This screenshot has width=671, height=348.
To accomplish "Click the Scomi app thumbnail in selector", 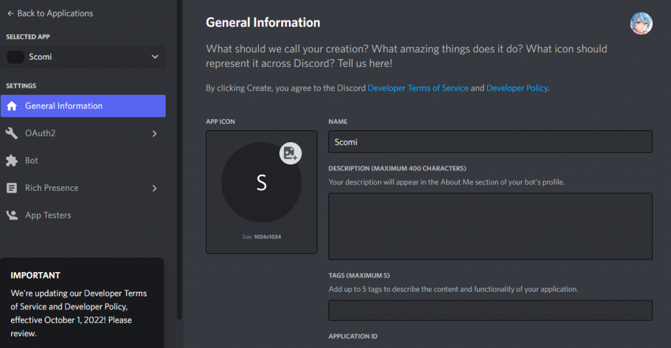I will pyautogui.click(x=16, y=57).
